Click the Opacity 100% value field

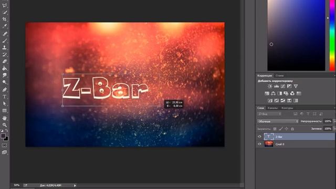(328, 121)
